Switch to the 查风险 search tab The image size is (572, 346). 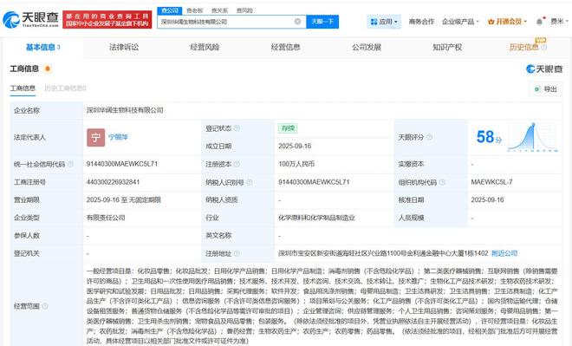pos(244,10)
